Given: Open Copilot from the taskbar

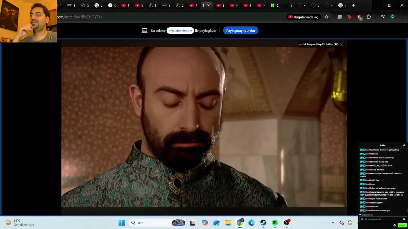Looking at the screenshot, I should click(205, 223).
